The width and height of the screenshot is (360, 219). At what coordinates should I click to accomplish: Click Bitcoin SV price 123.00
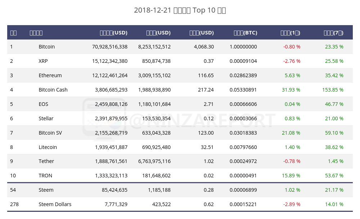(206, 133)
